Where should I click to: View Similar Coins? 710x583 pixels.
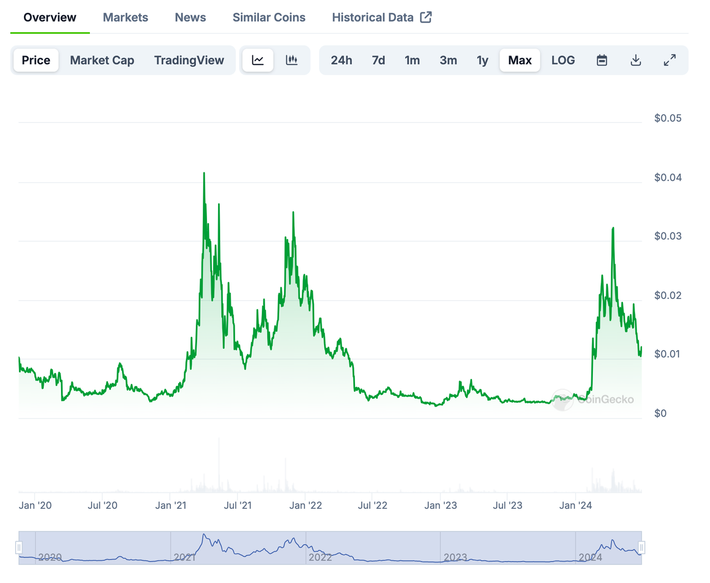pos(269,17)
